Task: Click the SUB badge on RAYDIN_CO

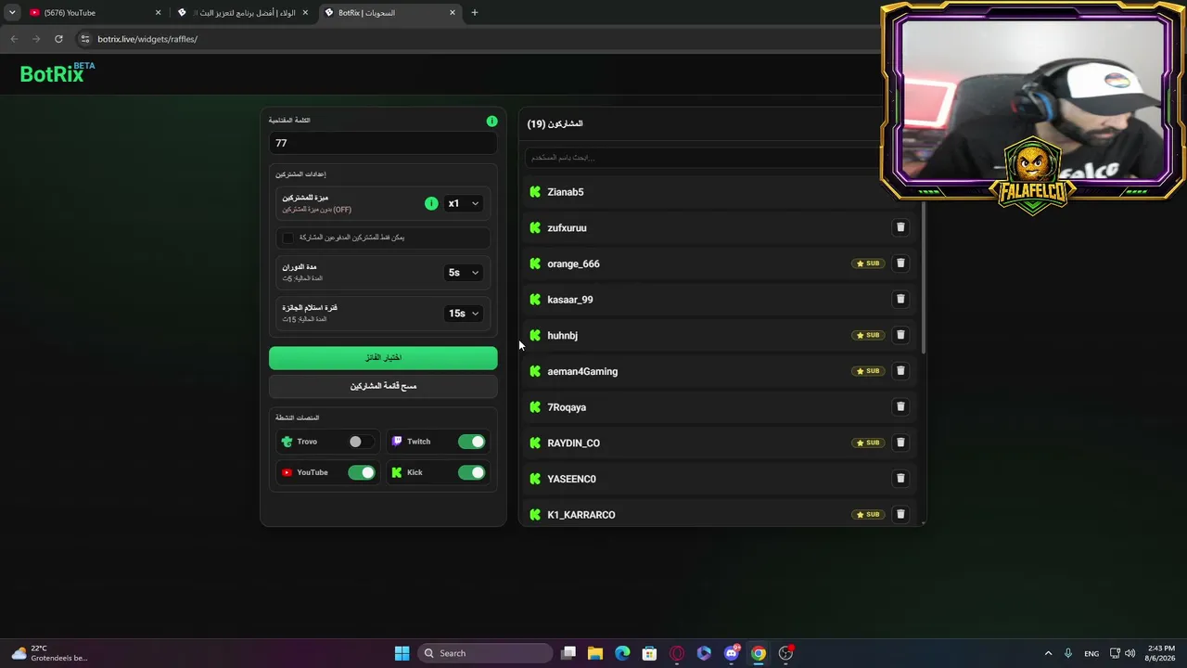Action: point(868,443)
